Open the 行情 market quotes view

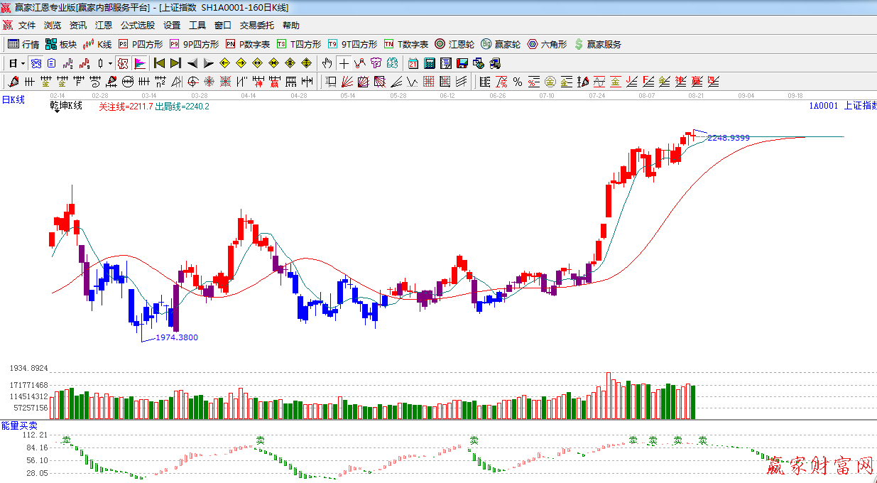coord(23,44)
